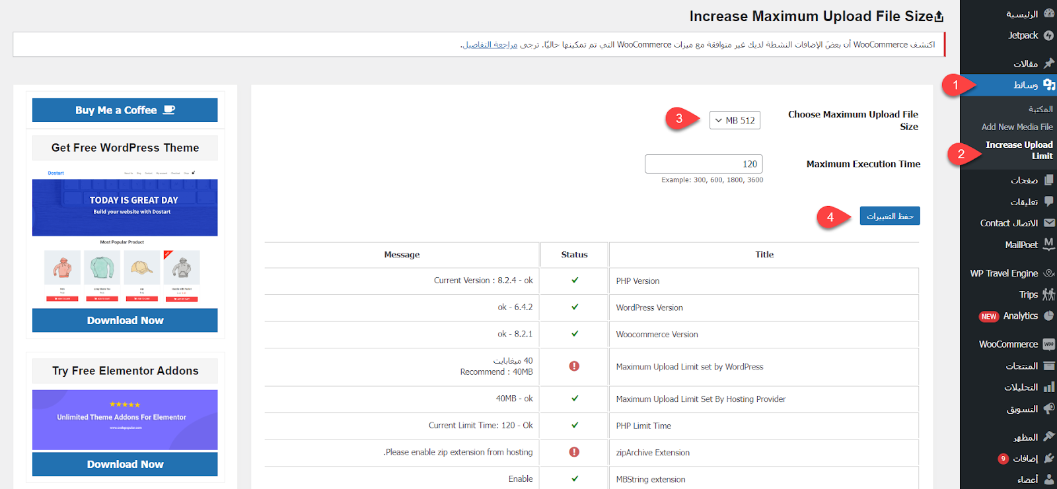Click the WooCommerce sidebar icon

(x=1048, y=344)
